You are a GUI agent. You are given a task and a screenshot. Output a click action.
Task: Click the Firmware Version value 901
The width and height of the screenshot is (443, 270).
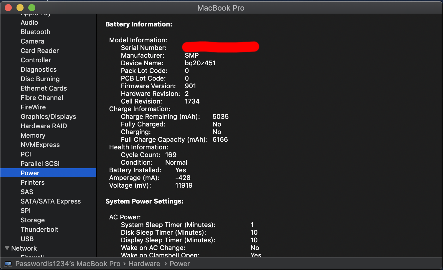coord(190,86)
